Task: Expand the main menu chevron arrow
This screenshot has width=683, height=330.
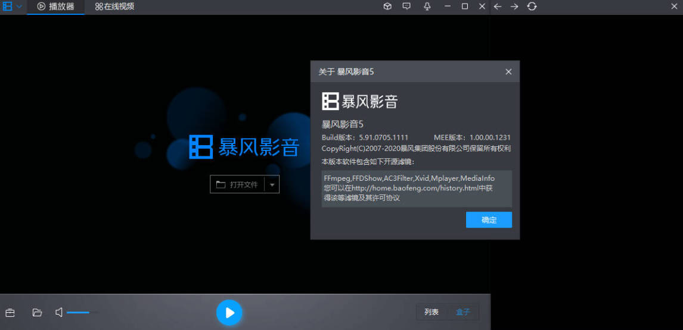Action: [x=19, y=7]
